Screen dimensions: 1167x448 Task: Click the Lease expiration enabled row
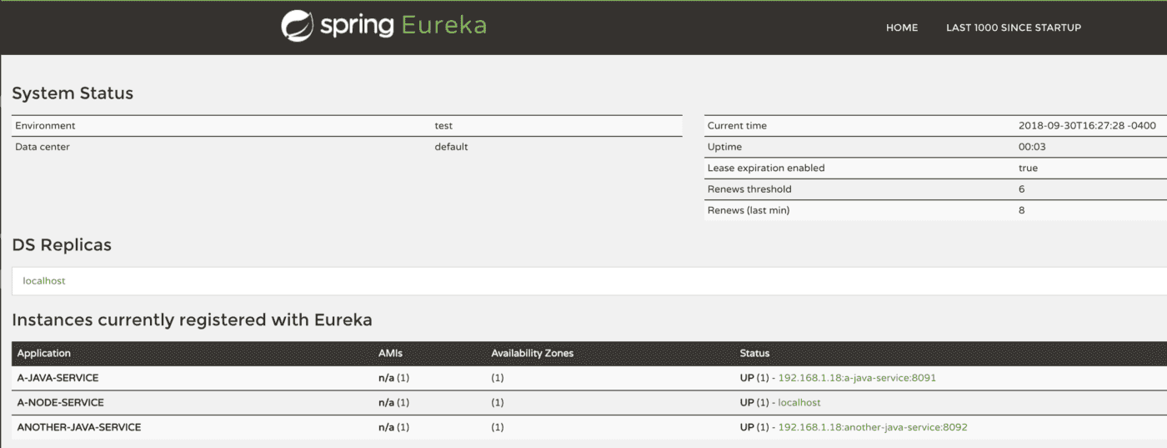click(x=935, y=168)
